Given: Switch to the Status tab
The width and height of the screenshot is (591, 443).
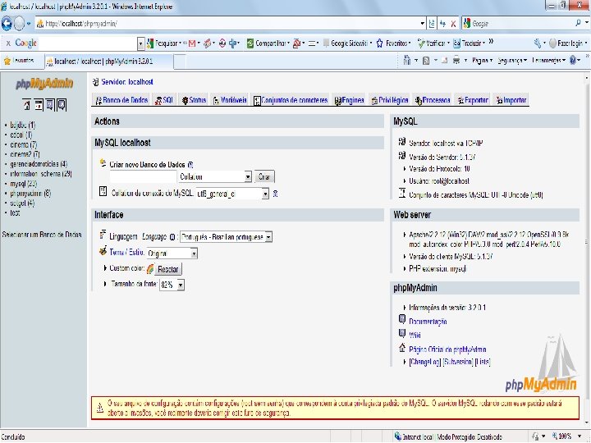Looking at the screenshot, I should (x=194, y=100).
